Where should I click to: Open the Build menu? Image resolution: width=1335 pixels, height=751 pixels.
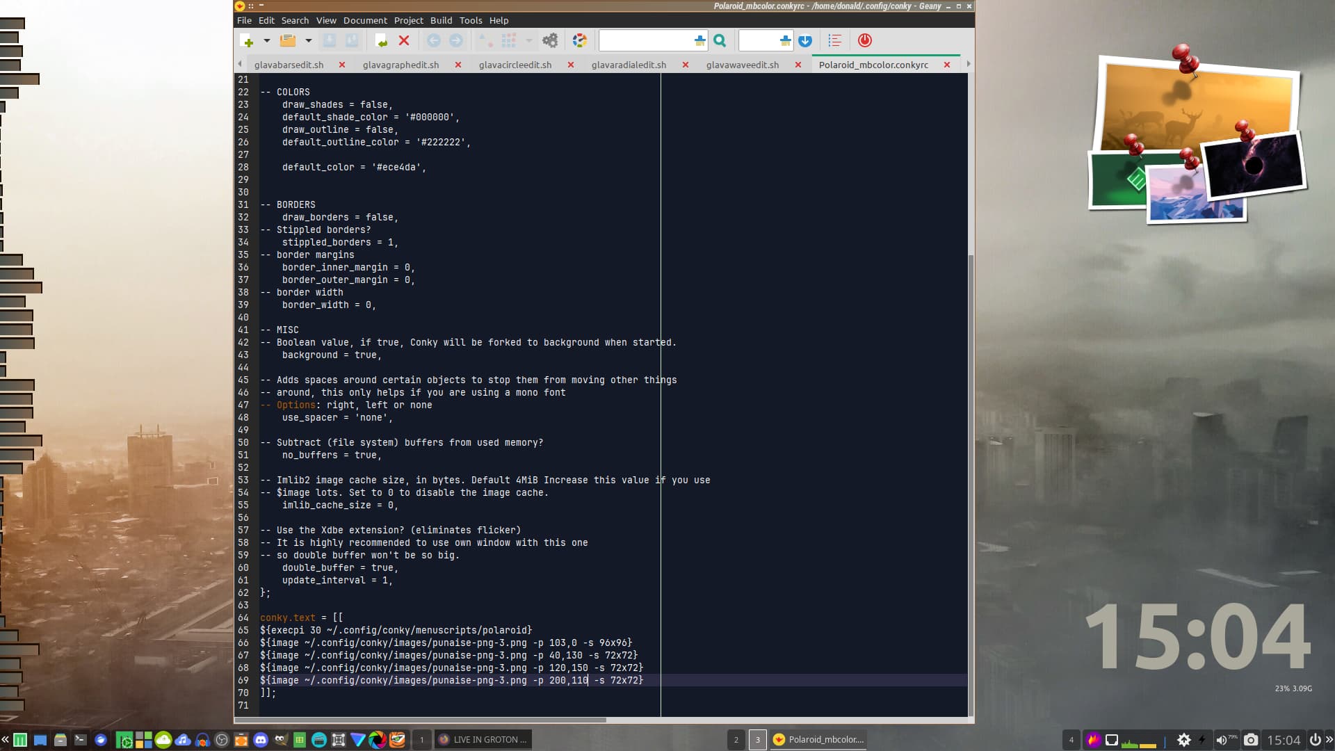(441, 20)
